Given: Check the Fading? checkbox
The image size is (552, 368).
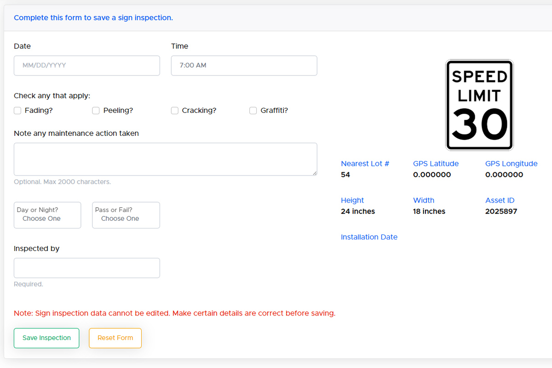Looking at the screenshot, I should [17, 111].
